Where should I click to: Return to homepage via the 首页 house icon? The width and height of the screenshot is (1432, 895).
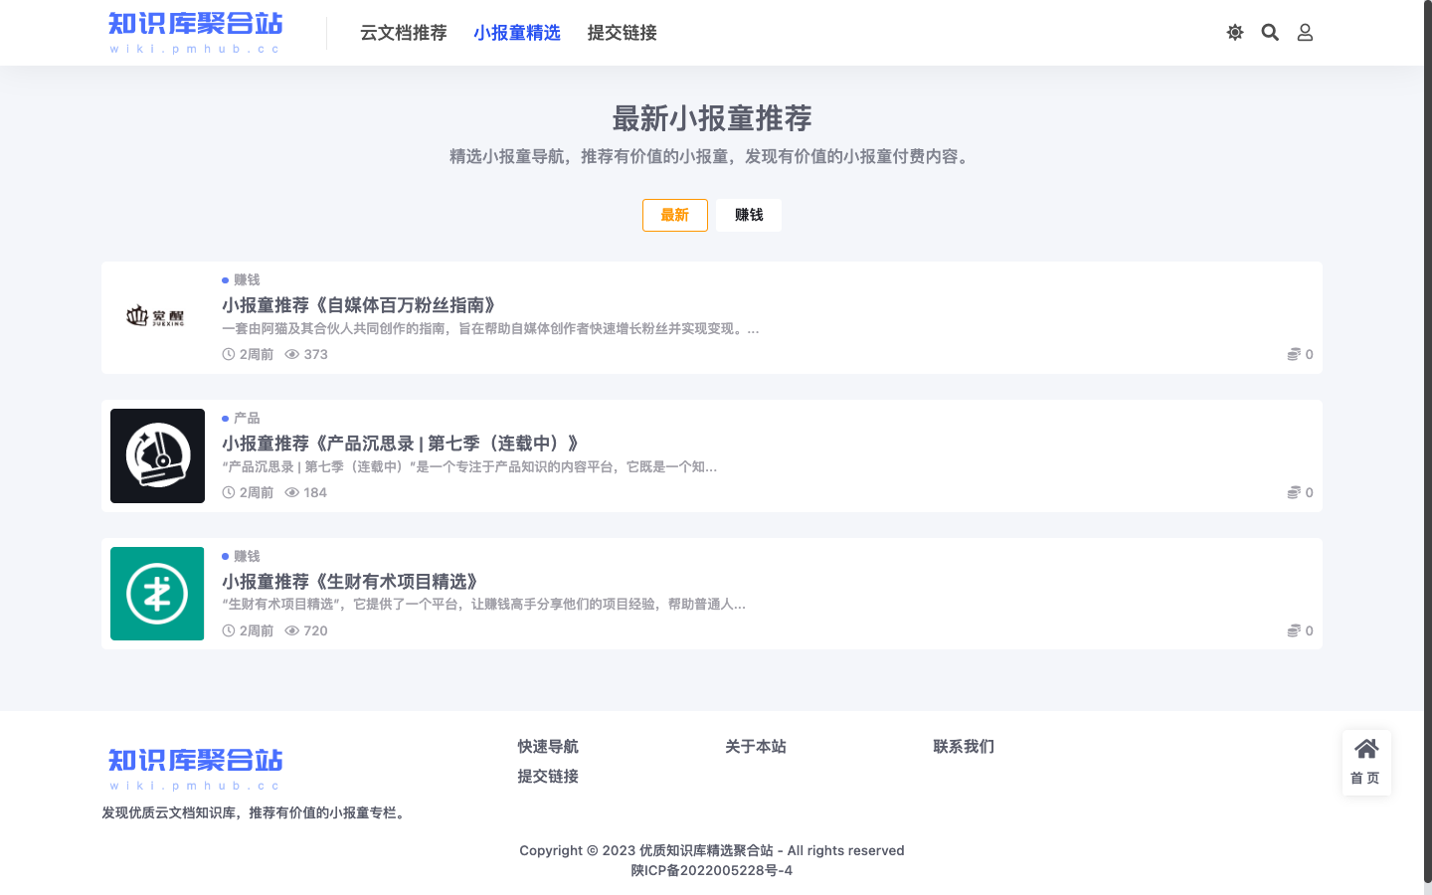[x=1365, y=761]
